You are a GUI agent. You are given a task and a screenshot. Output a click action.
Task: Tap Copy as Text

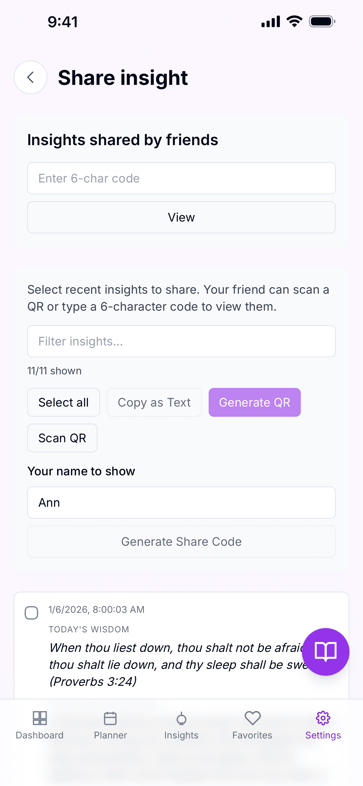(154, 402)
